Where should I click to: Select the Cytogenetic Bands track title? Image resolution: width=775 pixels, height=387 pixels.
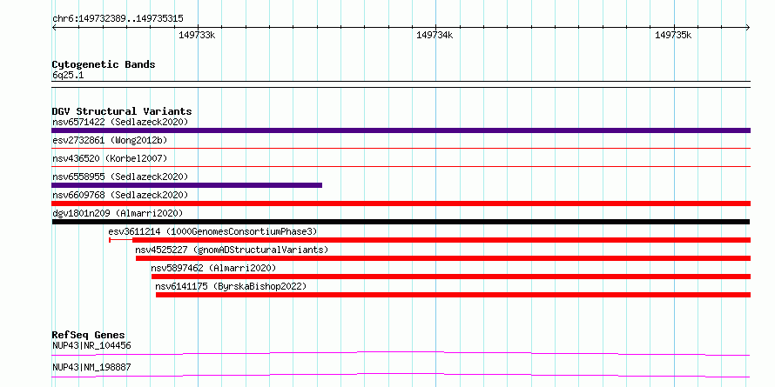click(104, 64)
